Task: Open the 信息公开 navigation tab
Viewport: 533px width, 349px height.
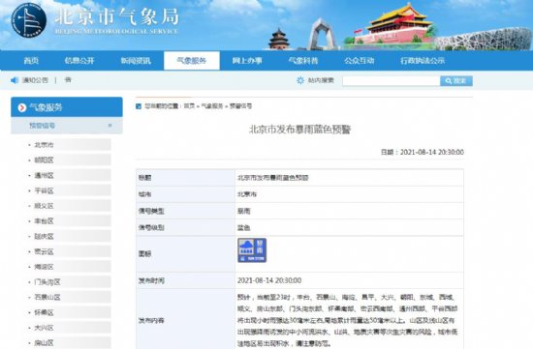Action: click(x=79, y=61)
